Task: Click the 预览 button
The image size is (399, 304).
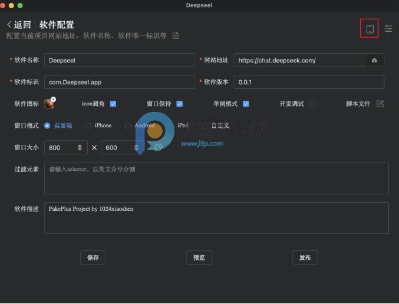Action: coord(199,257)
